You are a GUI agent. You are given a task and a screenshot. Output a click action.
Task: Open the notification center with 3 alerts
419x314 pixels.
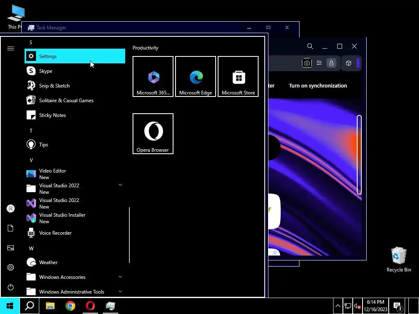click(x=398, y=306)
